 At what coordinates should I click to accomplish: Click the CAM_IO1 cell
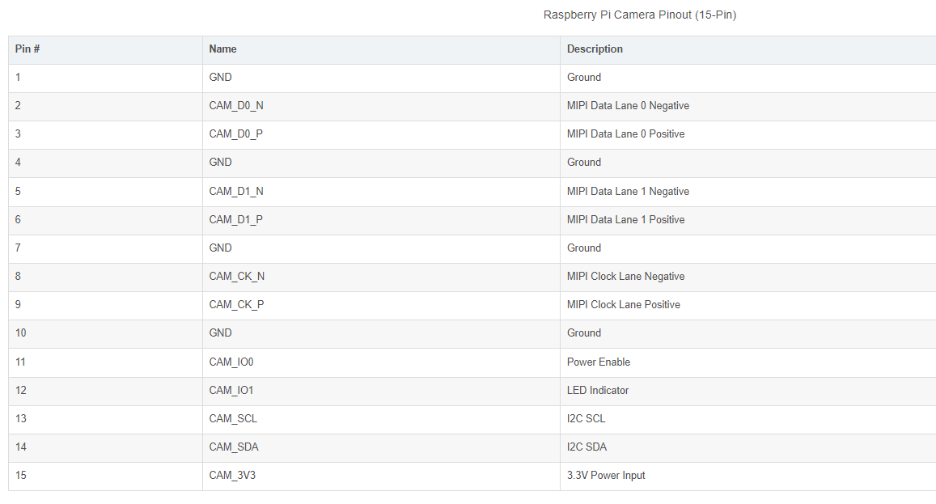231,391
